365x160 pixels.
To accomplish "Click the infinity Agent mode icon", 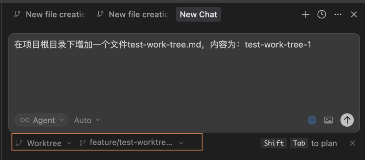I will coord(25,120).
